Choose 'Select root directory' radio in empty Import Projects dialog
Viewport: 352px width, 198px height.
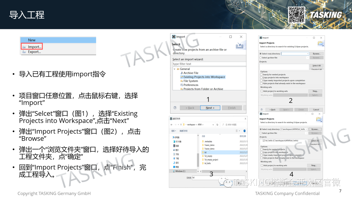pyautogui.click(x=261, y=54)
